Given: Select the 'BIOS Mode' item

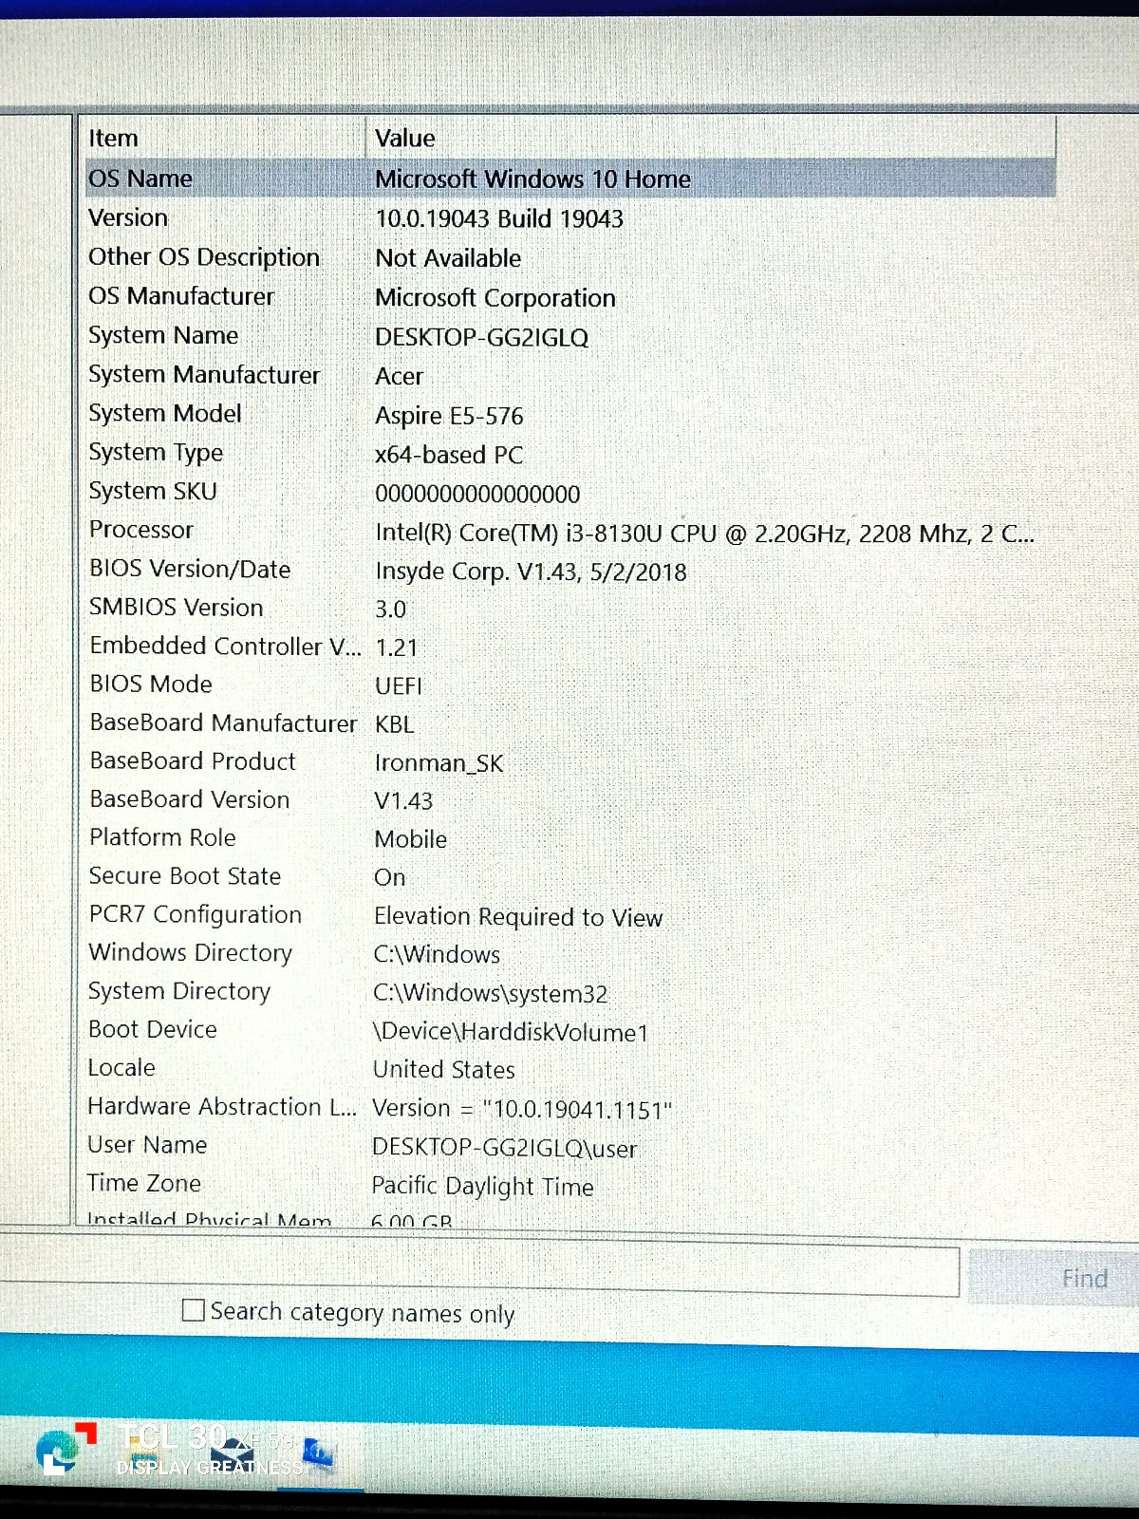Looking at the screenshot, I should pos(151,684).
